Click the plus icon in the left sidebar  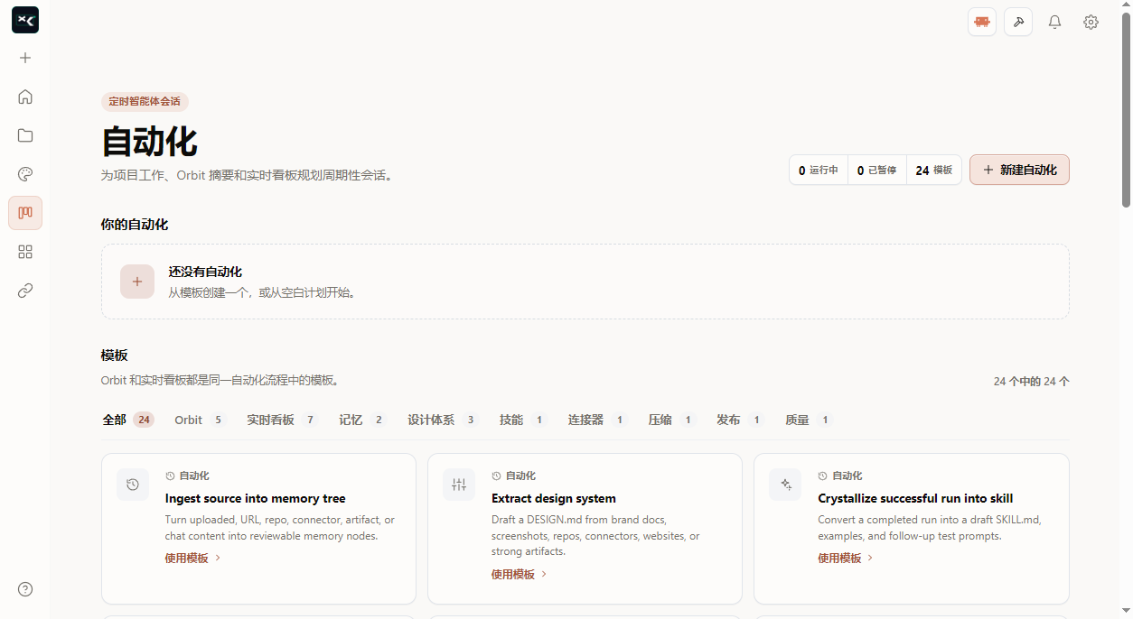[25, 58]
